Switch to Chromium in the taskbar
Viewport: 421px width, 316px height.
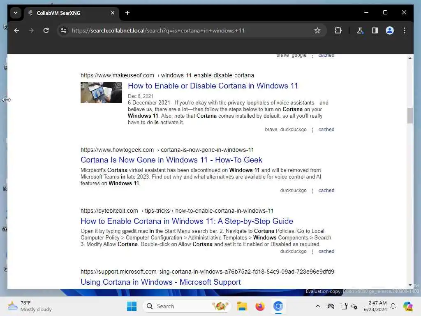click(278, 306)
